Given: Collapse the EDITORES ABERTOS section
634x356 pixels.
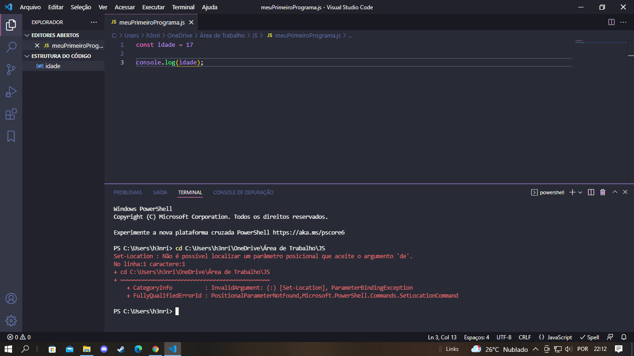Looking at the screenshot, I should point(63,35).
